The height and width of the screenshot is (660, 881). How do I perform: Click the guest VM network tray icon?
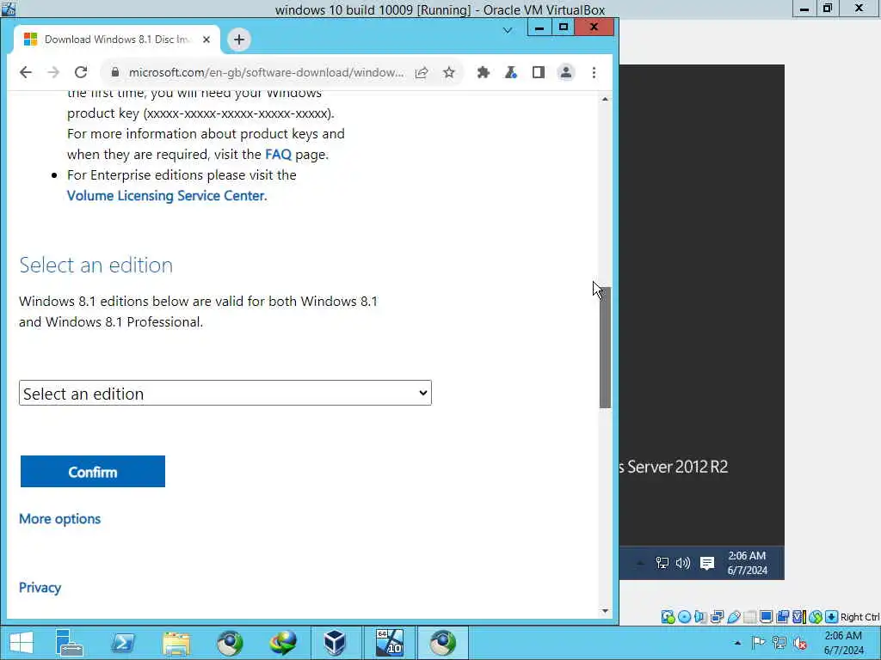(662, 563)
